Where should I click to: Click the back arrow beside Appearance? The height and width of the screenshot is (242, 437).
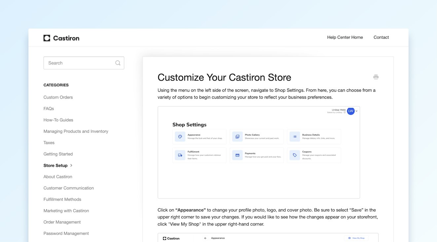point(205,238)
